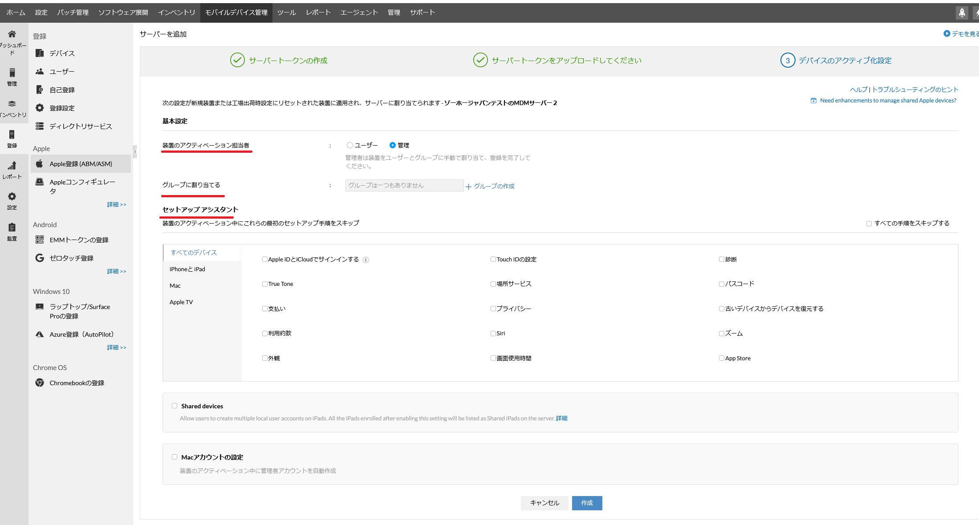Screen dimensions: 979x525
Task: Click the ユーザー icon in the enrollment panel
Action: click(x=40, y=71)
